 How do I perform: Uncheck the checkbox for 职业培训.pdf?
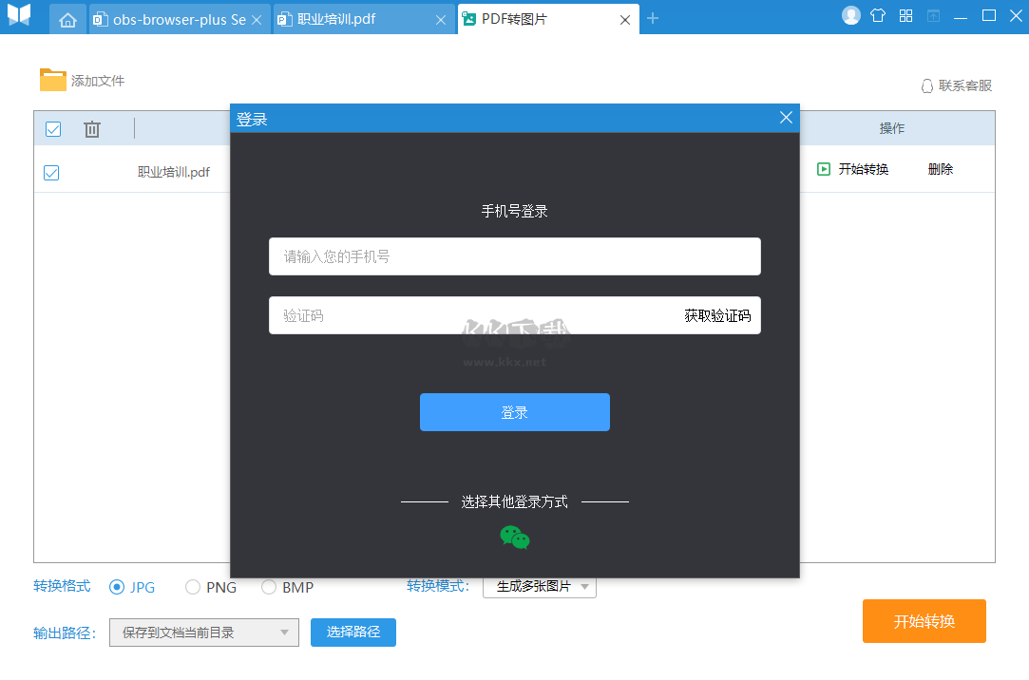coord(51,172)
